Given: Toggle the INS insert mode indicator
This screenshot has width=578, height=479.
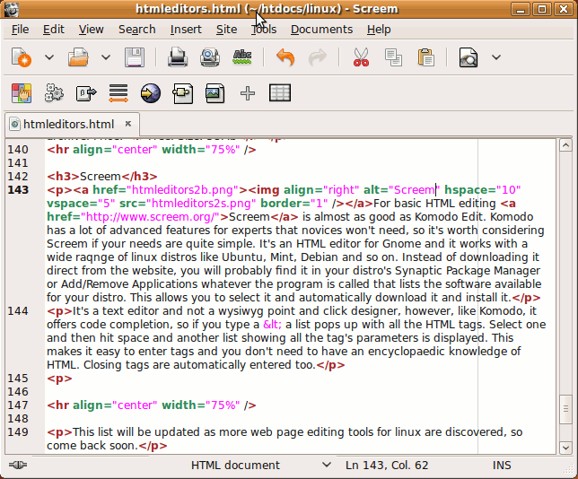Looking at the screenshot, I should tap(502, 465).
